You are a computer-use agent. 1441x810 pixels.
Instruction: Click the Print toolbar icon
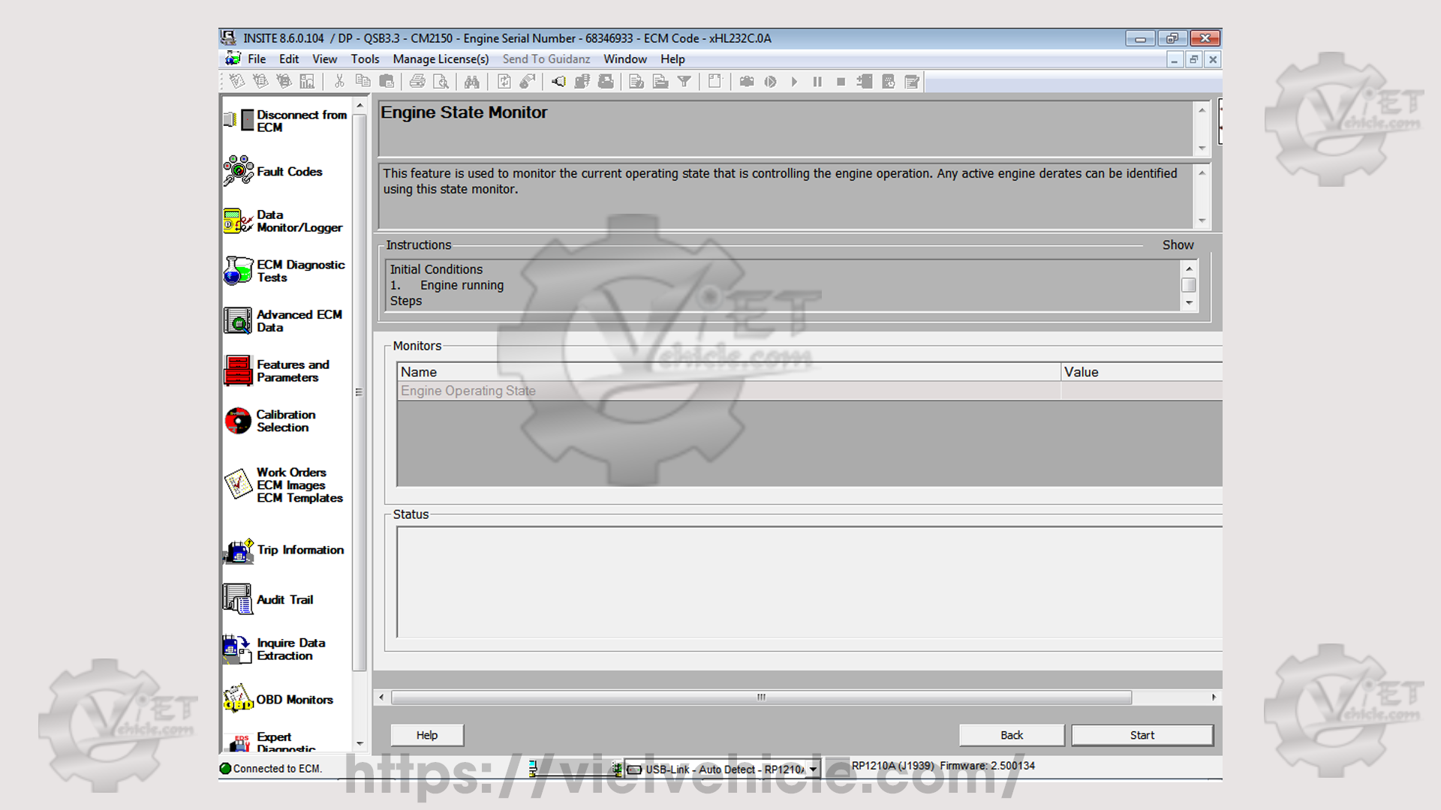pos(418,82)
